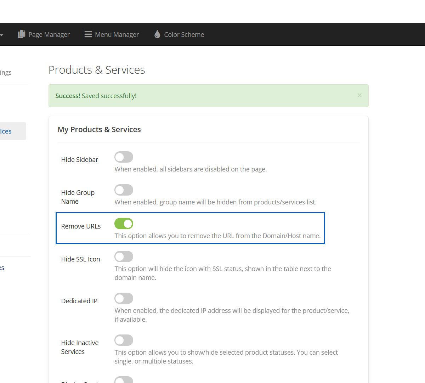
Task: Click the Remove URLs option label
Action: tap(81, 226)
